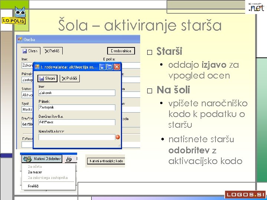Click the Davčna številka field in the dialog

[x=77, y=122]
